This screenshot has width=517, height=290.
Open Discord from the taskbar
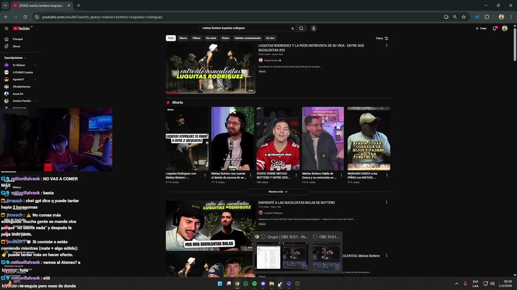coord(263,284)
